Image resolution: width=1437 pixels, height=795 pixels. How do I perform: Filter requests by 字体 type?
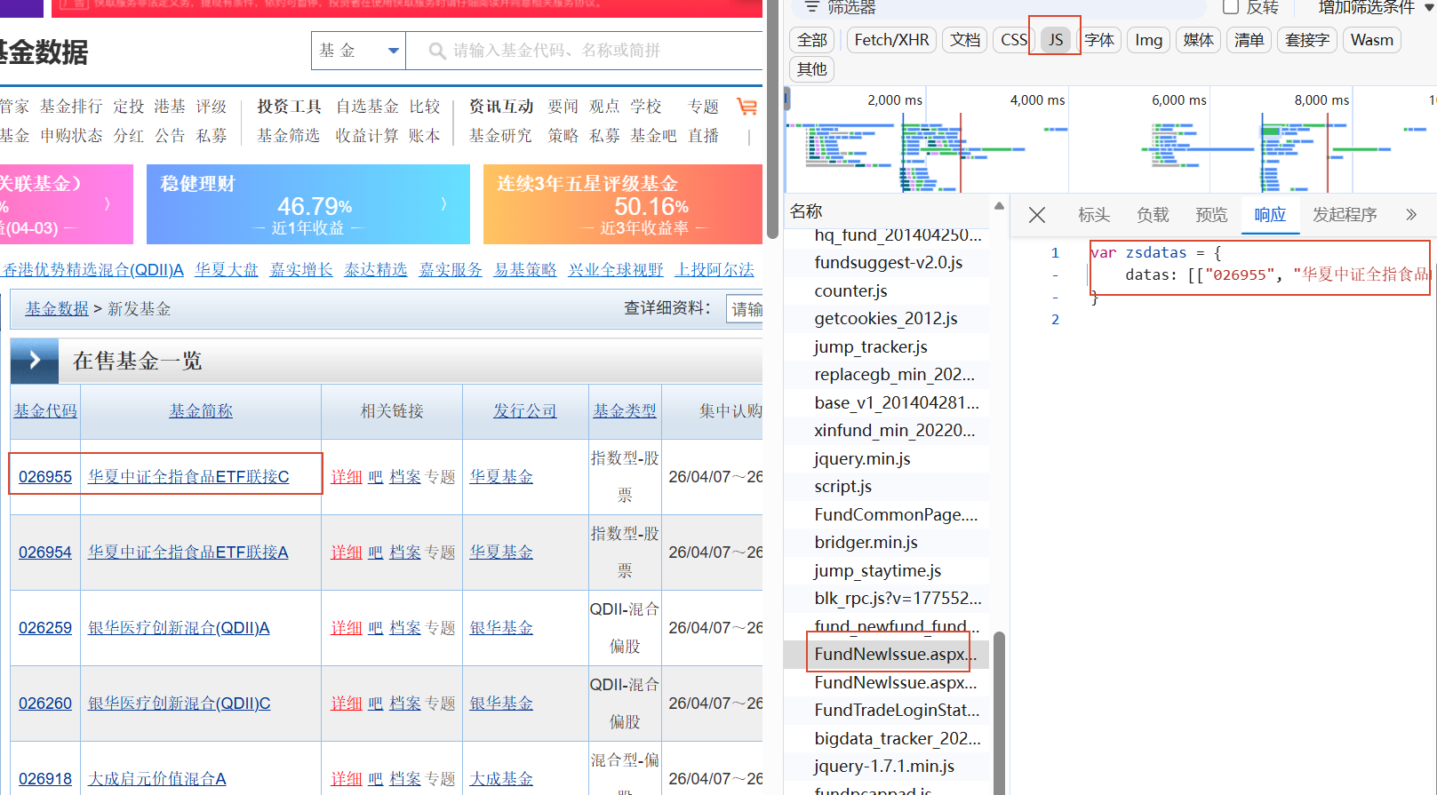click(x=1099, y=40)
